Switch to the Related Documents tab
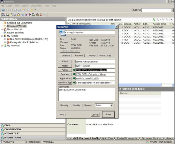175x144 pixels. [127, 139]
